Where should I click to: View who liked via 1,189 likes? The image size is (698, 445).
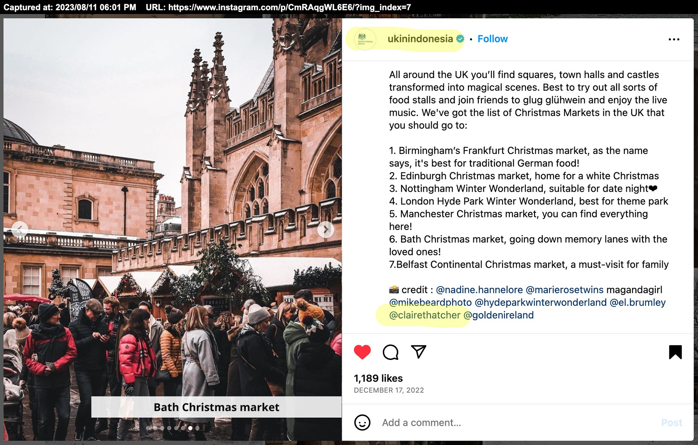378,378
